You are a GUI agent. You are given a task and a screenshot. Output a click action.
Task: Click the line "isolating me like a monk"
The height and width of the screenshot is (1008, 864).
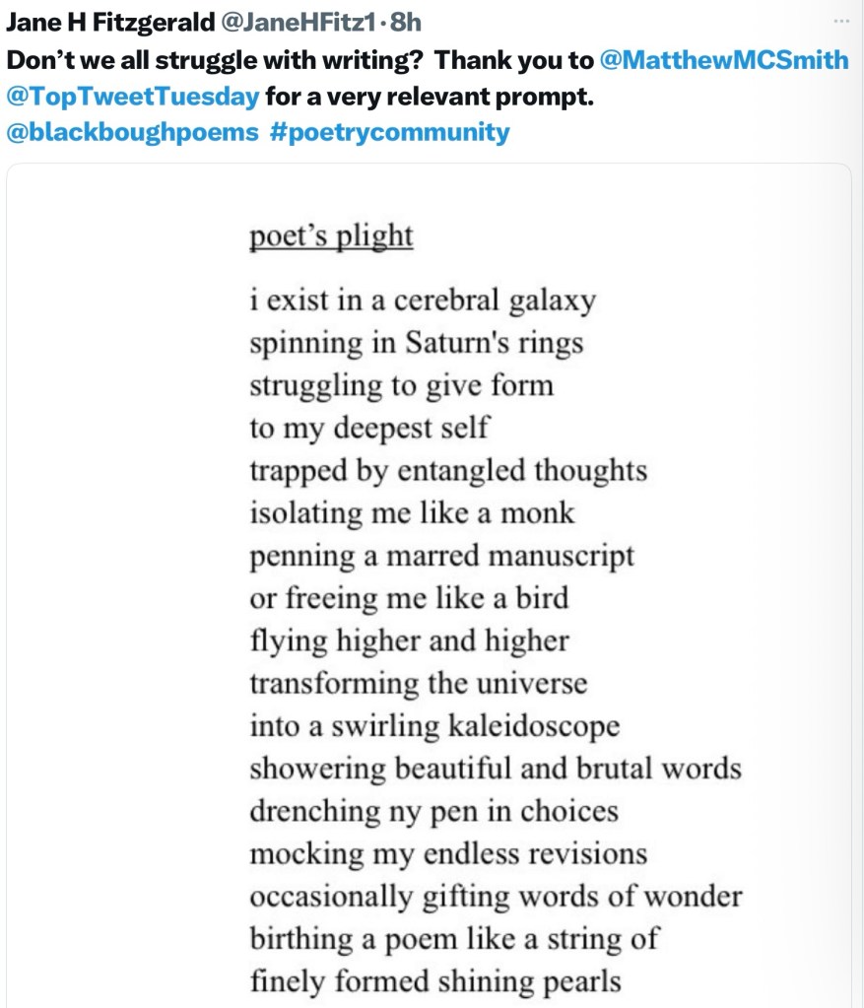[x=411, y=513]
